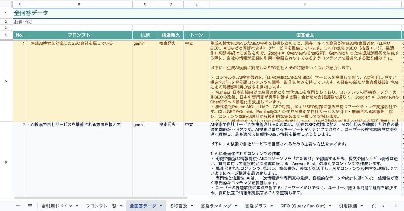Click 検索発火 value in row 6
Screen dimensions: 404x211
tap(171, 159)
